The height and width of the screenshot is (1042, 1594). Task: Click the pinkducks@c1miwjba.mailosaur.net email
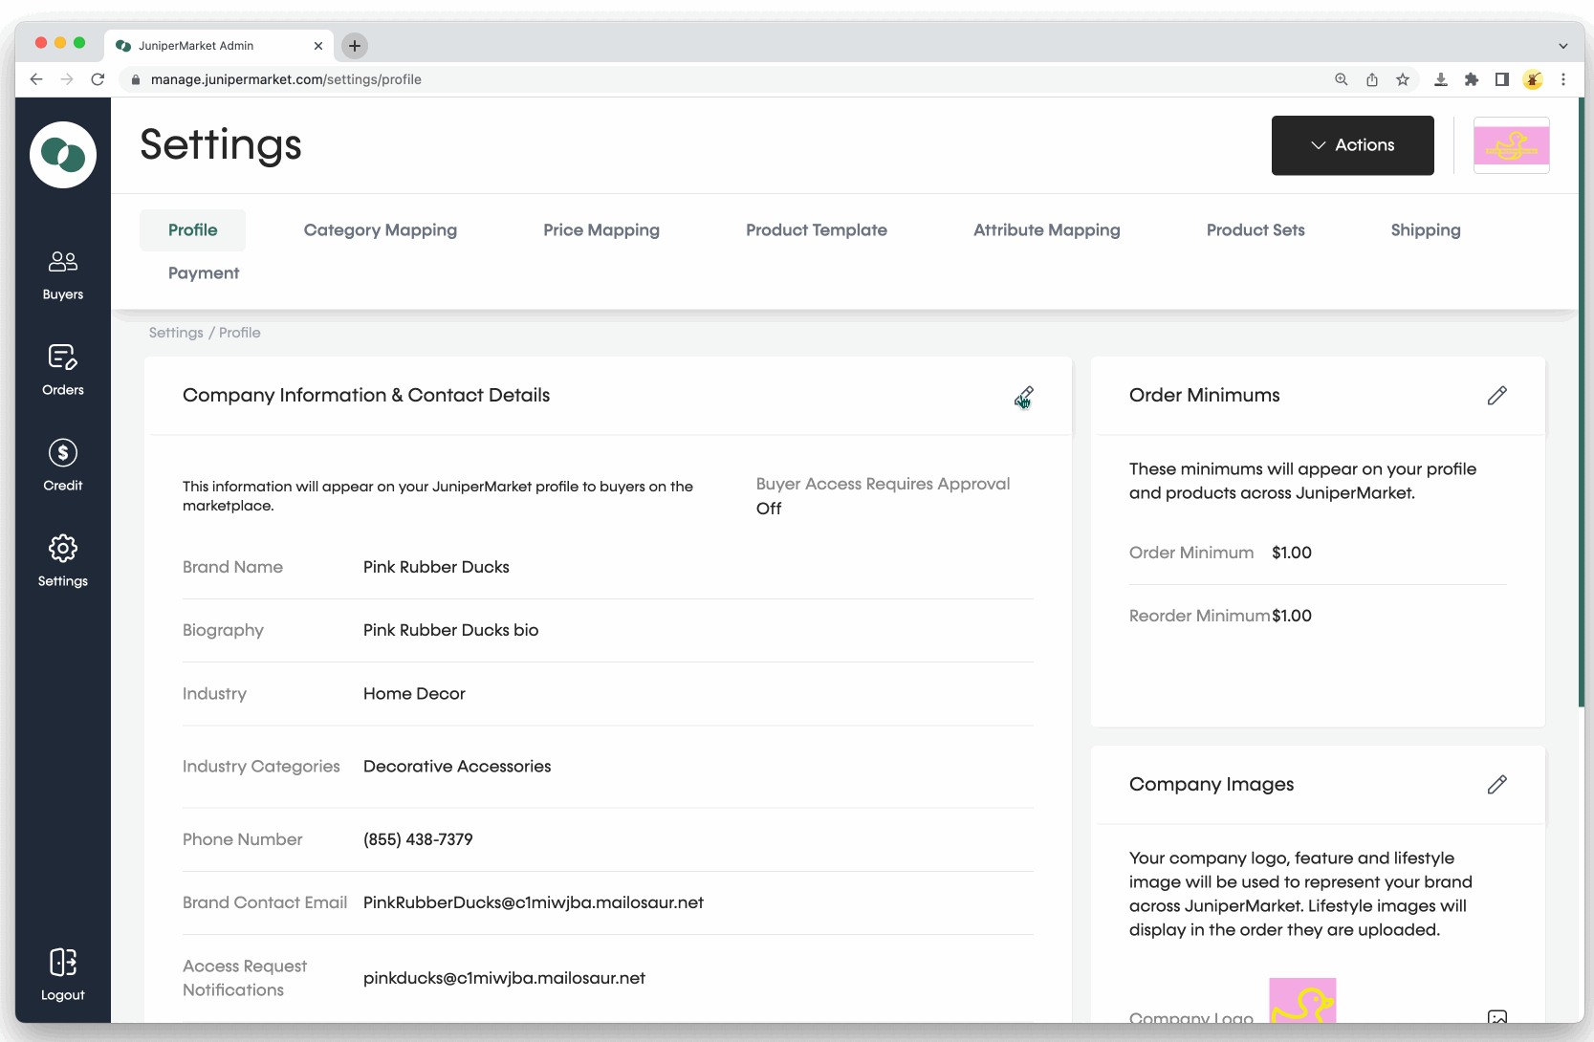[x=504, y=978]
